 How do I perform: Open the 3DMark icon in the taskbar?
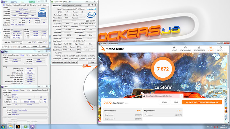coord(18,126)
